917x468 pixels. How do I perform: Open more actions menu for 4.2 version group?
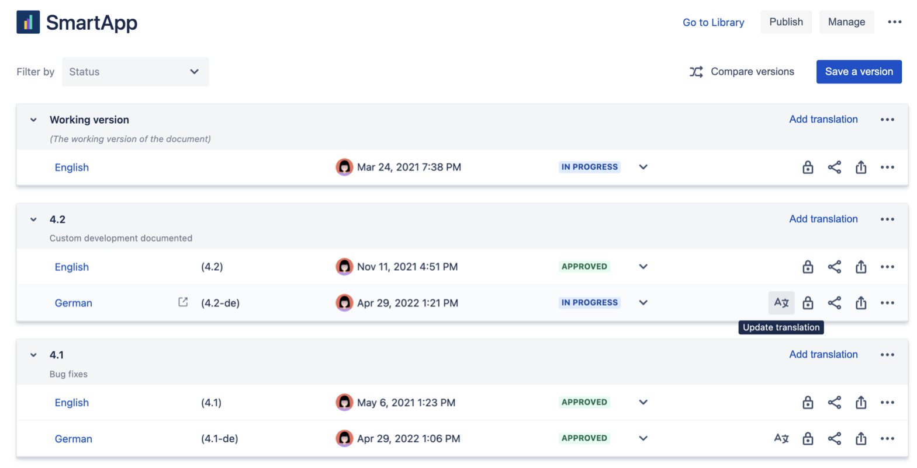click(887, 219)
